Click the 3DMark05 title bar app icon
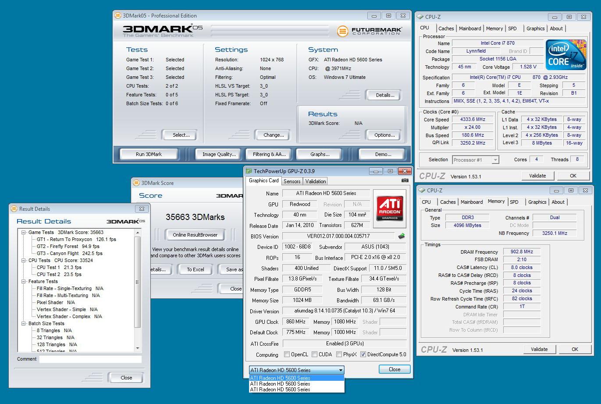 point(117,16)
